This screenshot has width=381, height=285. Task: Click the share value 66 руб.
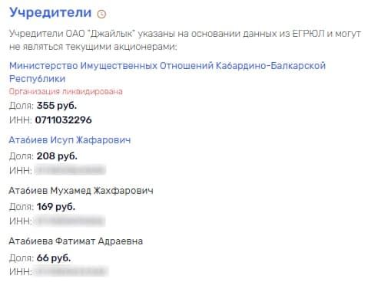coord(54,258)
